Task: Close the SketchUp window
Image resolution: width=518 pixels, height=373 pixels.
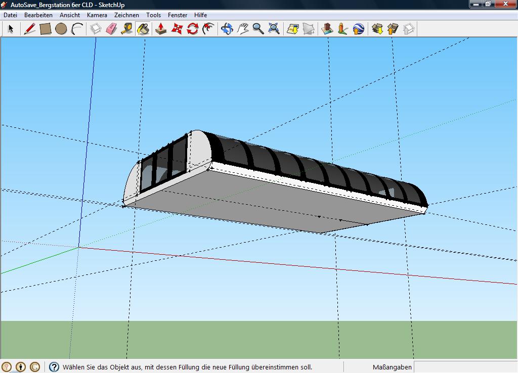Action: [x=505, y=4]
